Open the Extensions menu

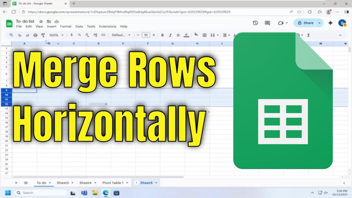(108, 26)
